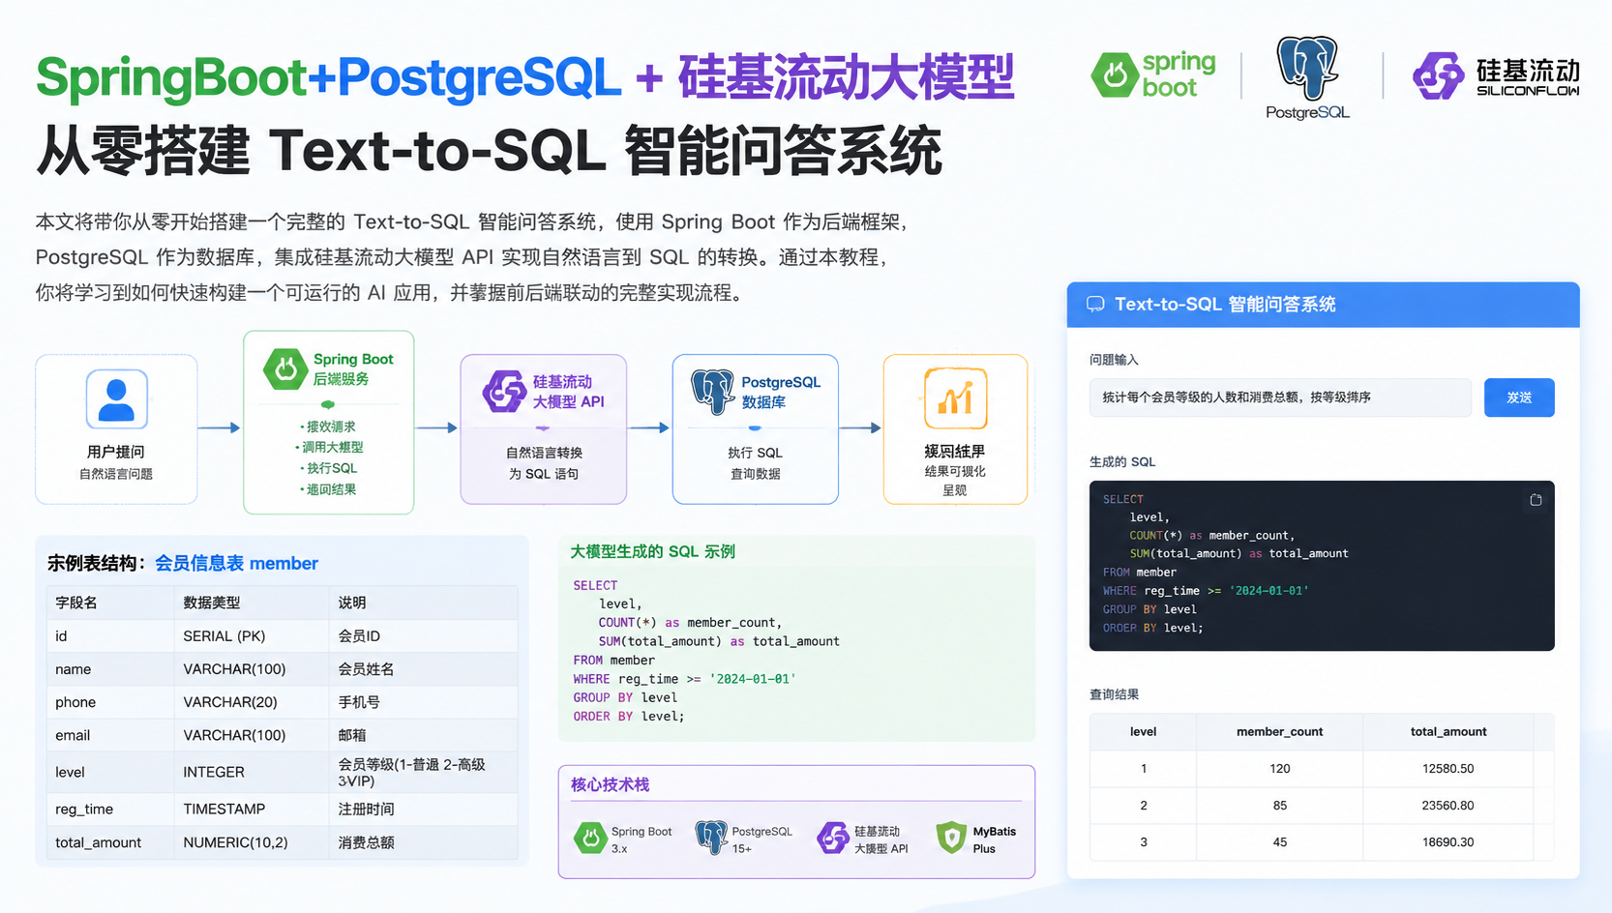Click the light SQL example code under 大模型生成的 SQL 示例
The image size is (1612, 913).
tap(706, 651)
